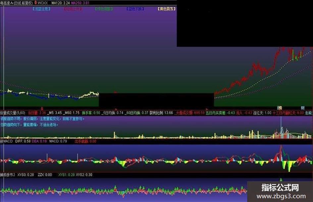Click the MA250 3.81 indicator label
The image size is (313, 202).
click(80, 3)
